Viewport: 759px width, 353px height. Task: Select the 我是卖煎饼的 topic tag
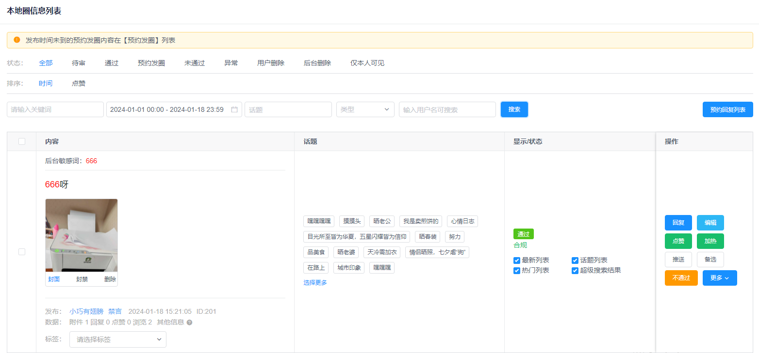pyautogui.click(x=421, y=221)
